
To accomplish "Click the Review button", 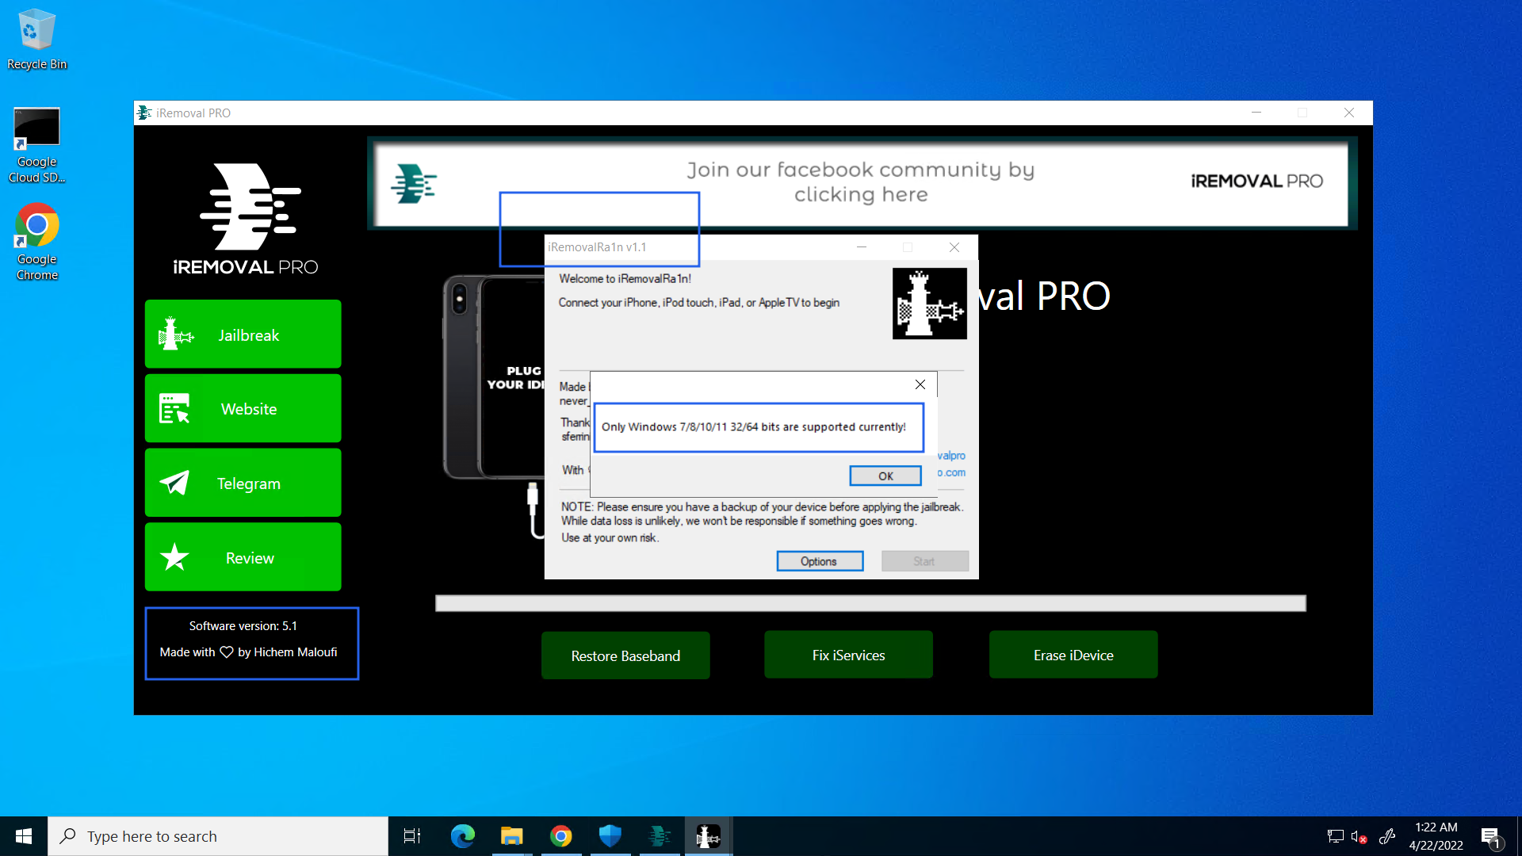I will (x=243, y=557).
